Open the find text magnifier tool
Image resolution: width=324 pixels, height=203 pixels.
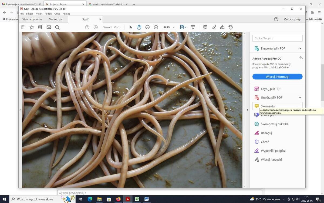click(57, 27)
